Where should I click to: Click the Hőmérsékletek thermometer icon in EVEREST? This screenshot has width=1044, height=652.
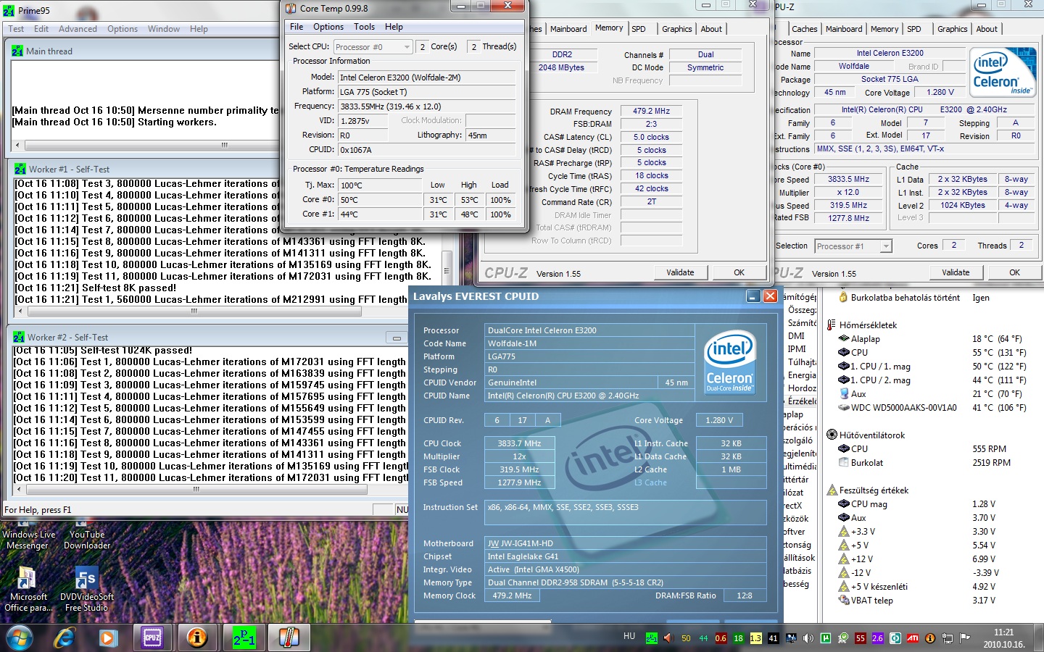pos(832,325)
